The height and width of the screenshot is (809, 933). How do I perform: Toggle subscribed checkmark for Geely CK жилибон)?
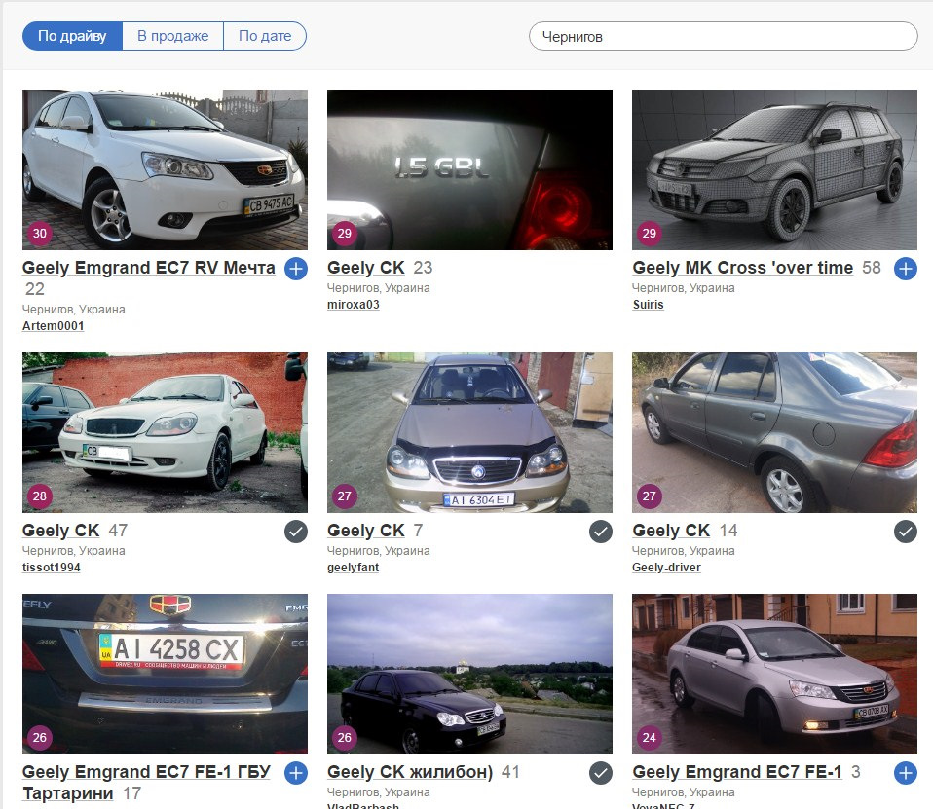(600, 773)
